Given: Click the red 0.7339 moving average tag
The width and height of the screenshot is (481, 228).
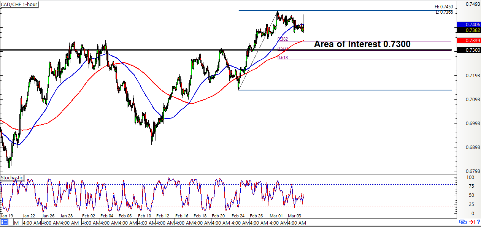Looking at the screenshot, I should tap(470, 40).
